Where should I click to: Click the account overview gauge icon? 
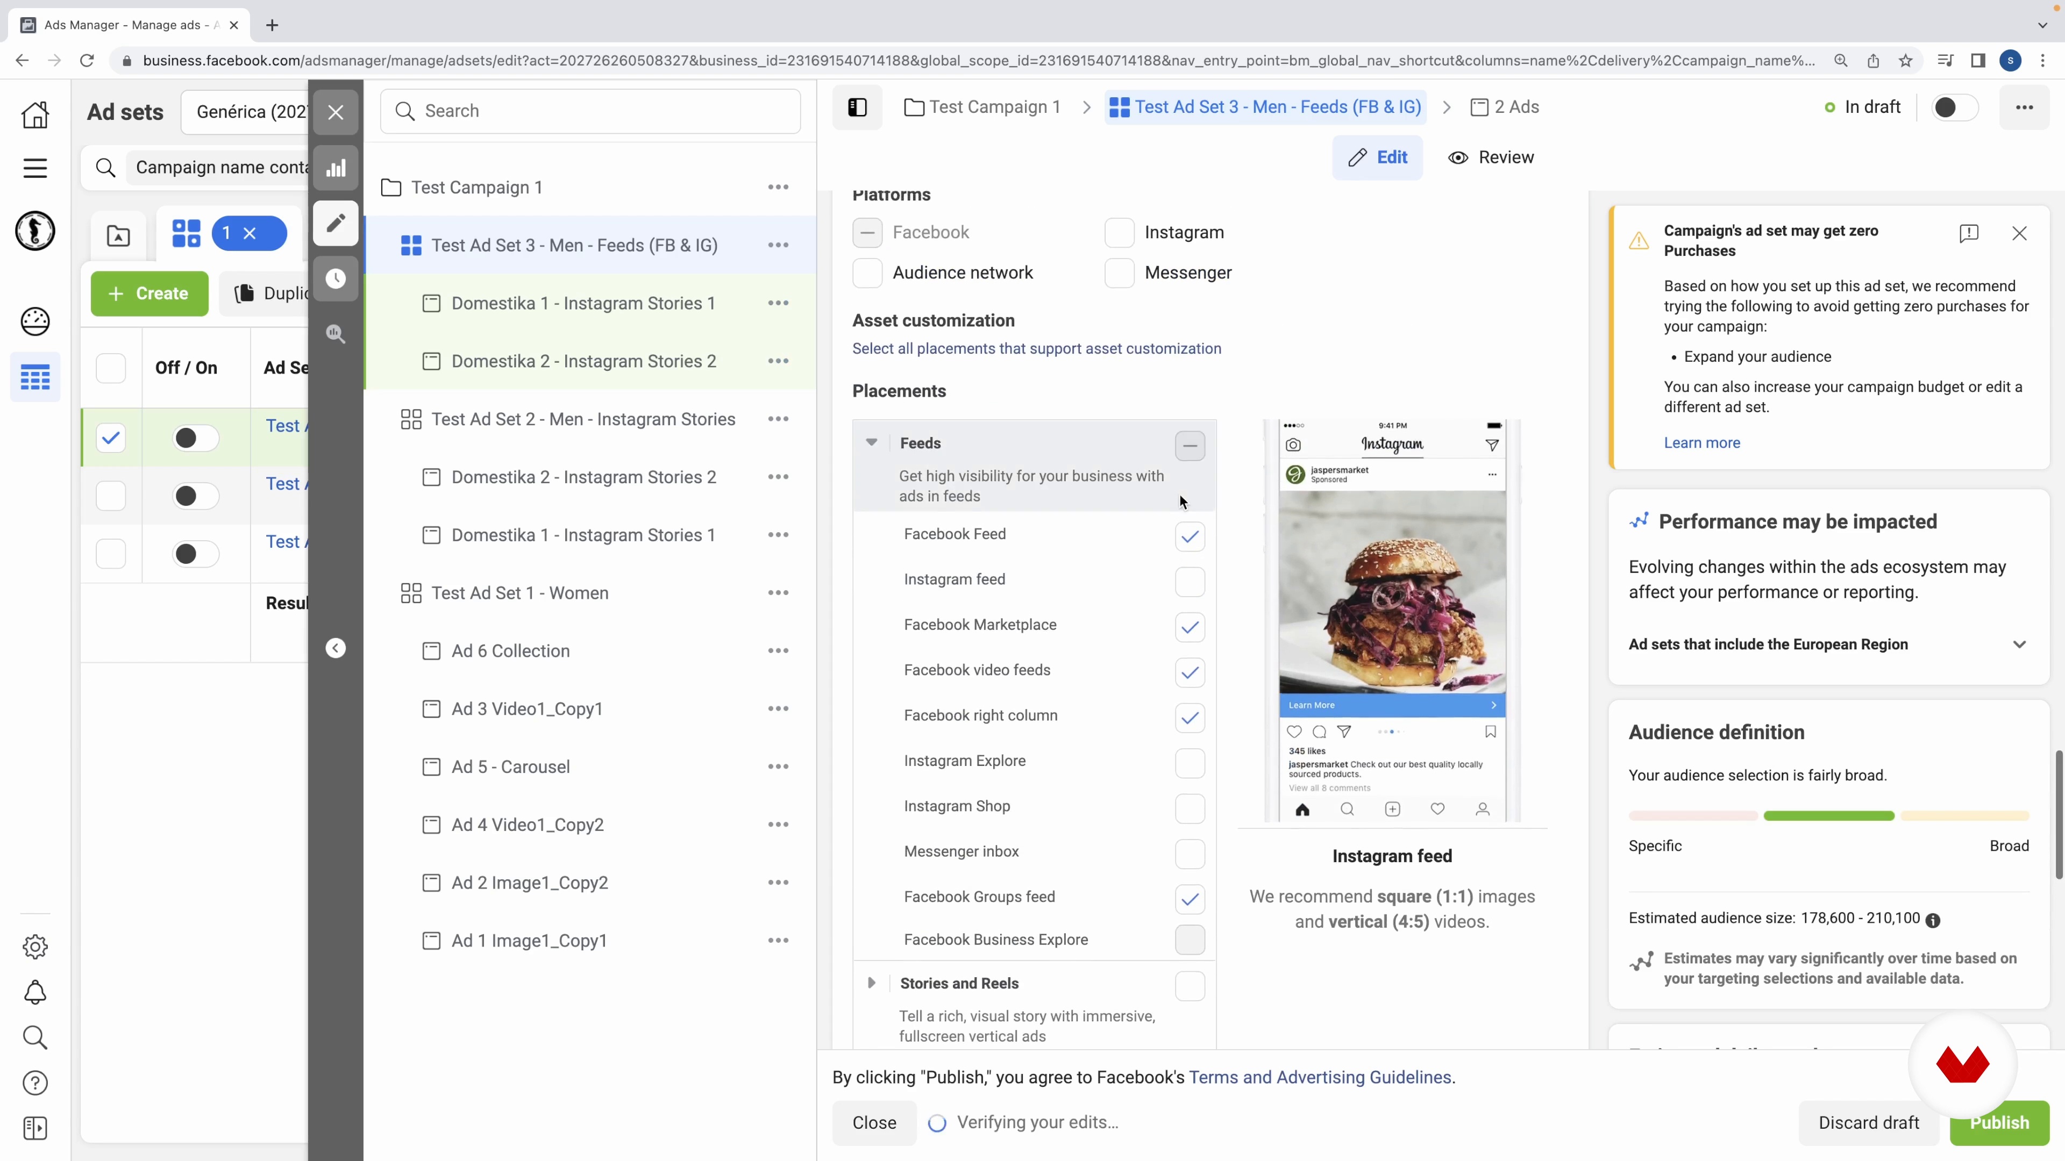(35, 321)
